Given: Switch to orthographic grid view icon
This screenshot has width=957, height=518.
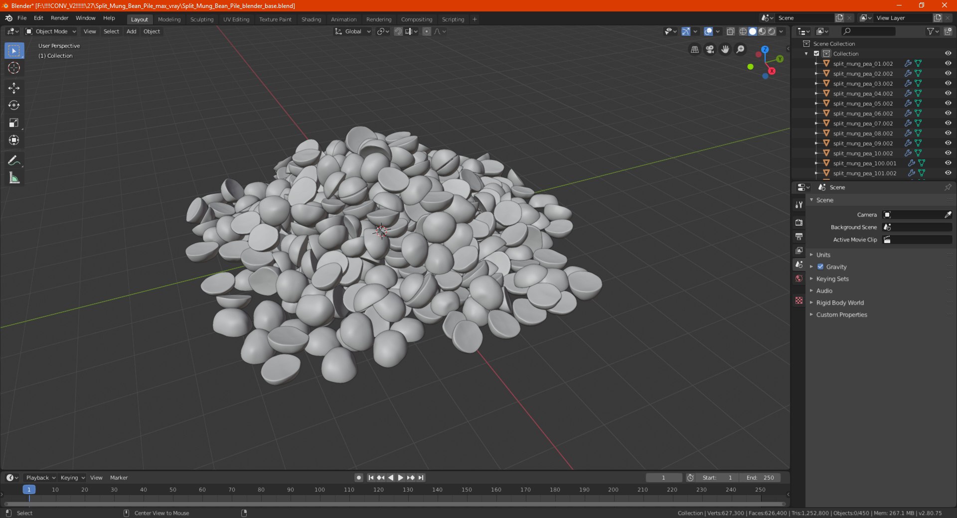Looking at the screenshot, I should 694,49.
